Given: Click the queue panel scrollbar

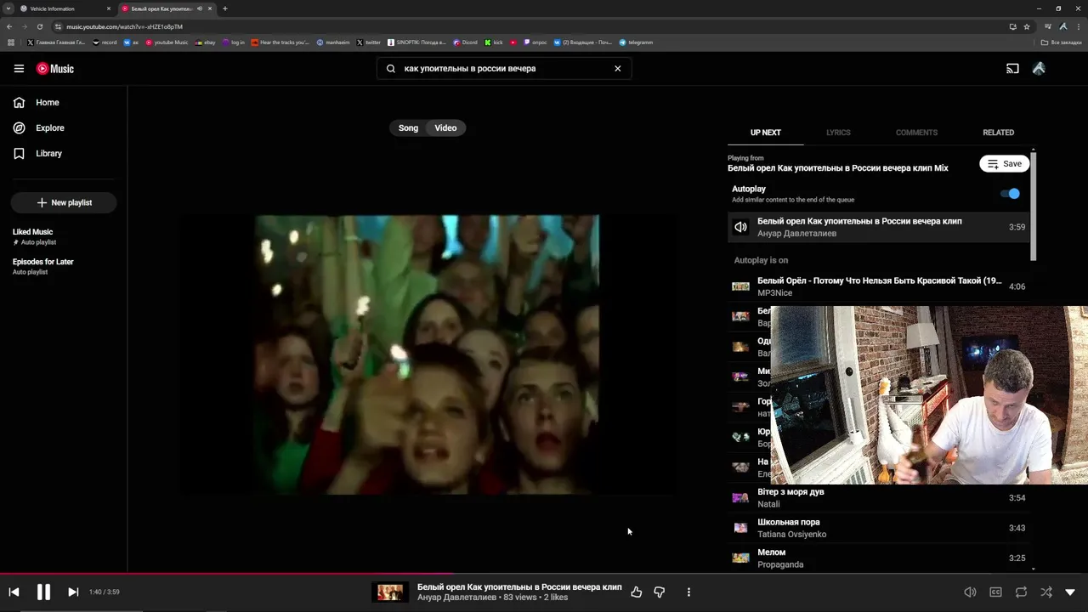Looking at the screenshot, I should [x=1034, y=206].
